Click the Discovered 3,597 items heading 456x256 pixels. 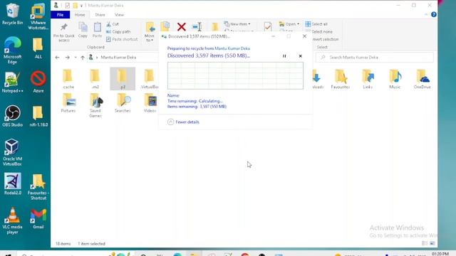tap(208, 55)
